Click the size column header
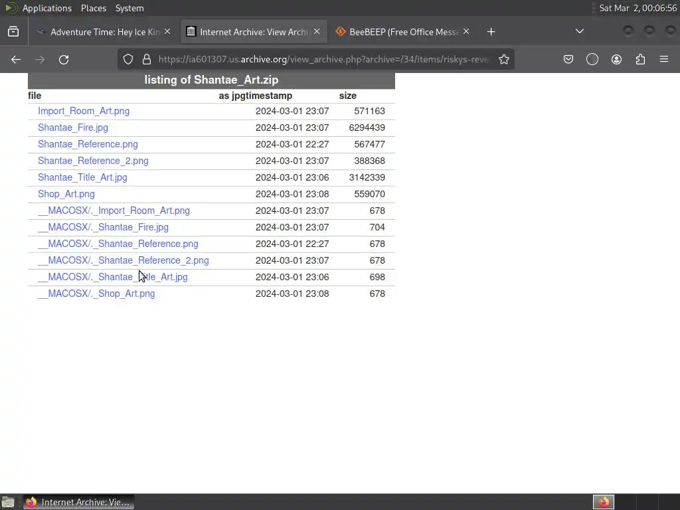This screenshot has width=680, height=510. point(348,96)
